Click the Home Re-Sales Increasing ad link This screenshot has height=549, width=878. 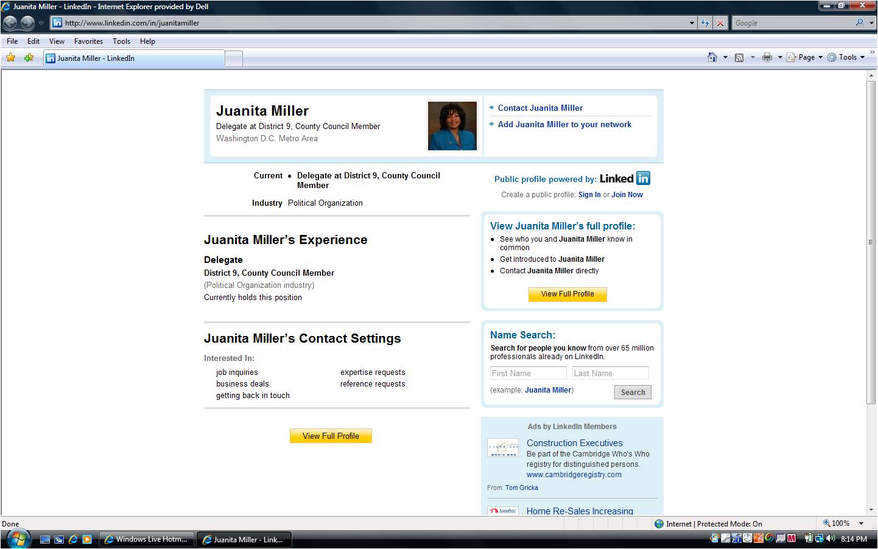(x=580, y=511)
